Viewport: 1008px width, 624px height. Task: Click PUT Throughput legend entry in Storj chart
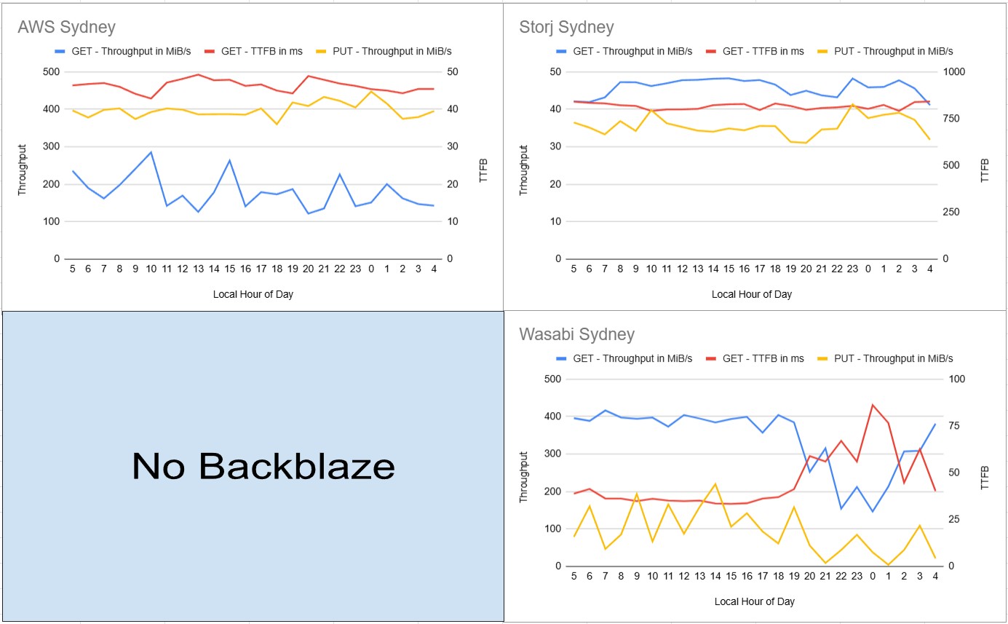point(885,51)
